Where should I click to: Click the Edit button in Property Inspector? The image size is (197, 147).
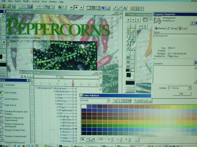pyautogui.click(x=182, y=93)
